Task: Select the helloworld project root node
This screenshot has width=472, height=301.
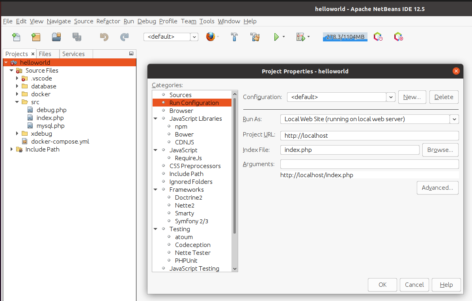Action: [x=35, y=62]
